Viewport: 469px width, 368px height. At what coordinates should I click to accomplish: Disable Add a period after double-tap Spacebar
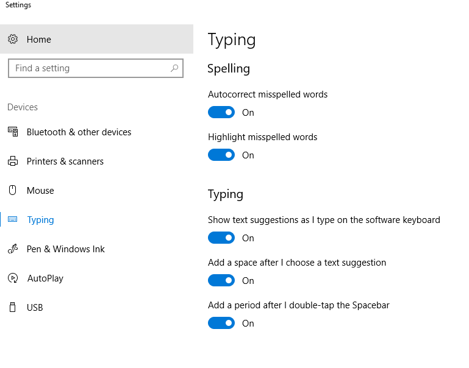click(x=221, y=323)
